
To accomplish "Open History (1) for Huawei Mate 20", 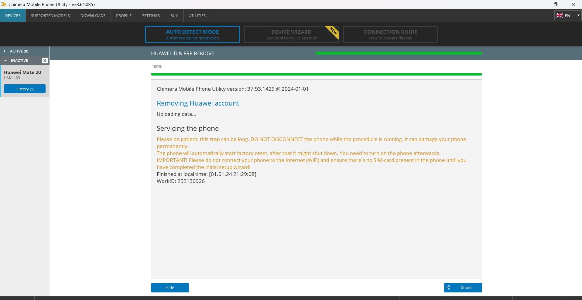I will pos(25,89).
